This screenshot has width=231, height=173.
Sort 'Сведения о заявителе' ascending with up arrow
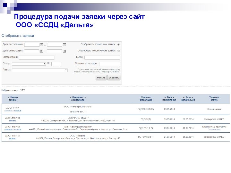[x=71, y=97]
